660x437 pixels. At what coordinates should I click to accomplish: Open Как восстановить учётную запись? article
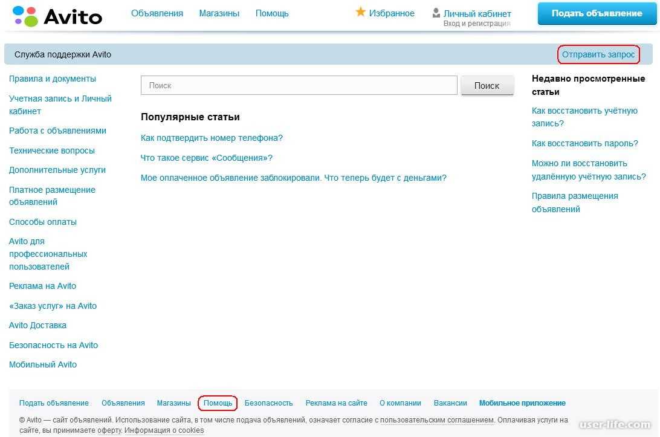[x=584, y=117]
